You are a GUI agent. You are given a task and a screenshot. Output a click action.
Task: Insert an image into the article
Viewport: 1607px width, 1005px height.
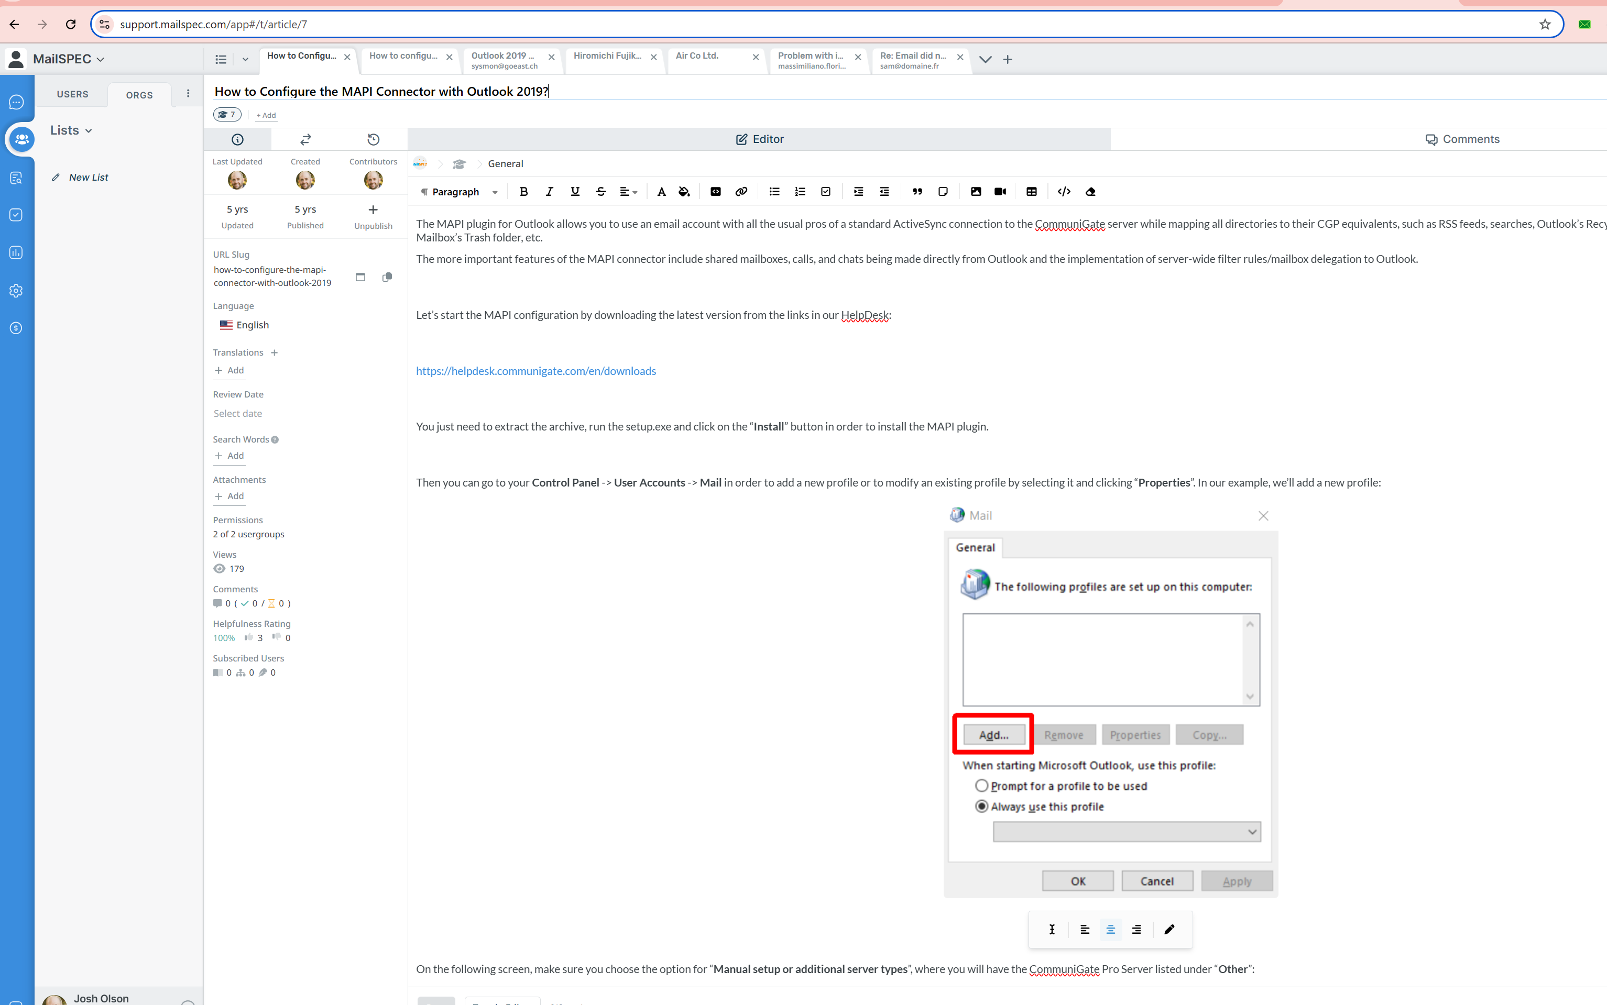click(976, 192)
